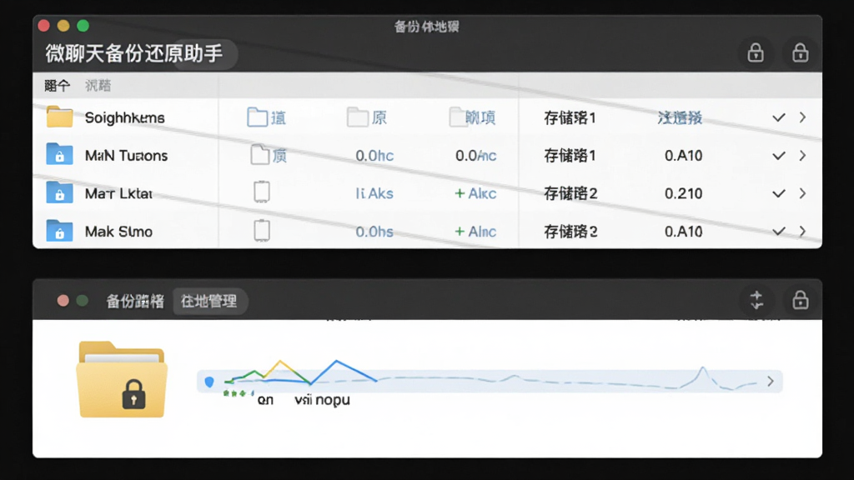Switch to the 备份 tab in bottom window
This screenshot has width=854, height=480.
pos(135,301)
